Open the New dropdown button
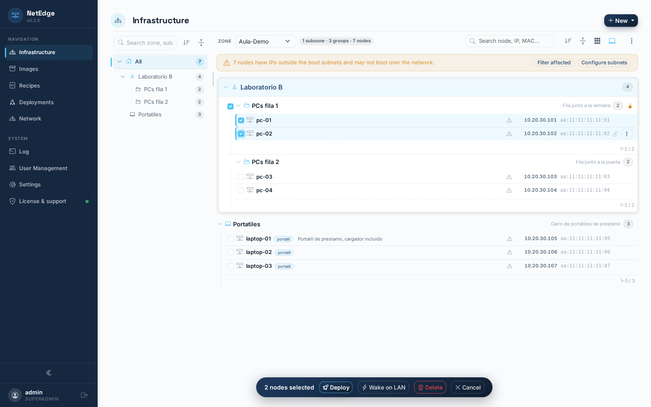This screenshot has height=407, width=651. [621, 20]
